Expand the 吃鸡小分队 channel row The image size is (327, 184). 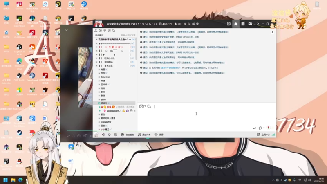tap(96, 58)
